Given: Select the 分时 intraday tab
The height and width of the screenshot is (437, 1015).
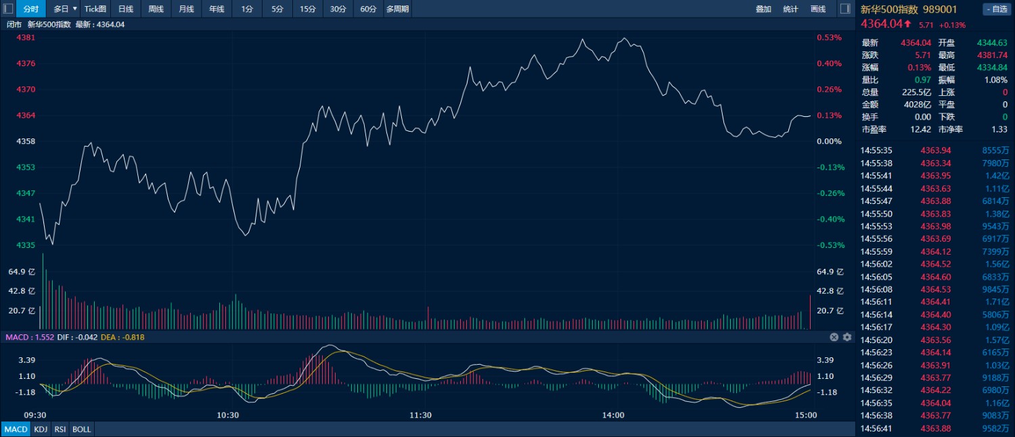Looking at the screenshot, I should click(x=30, y=9).
